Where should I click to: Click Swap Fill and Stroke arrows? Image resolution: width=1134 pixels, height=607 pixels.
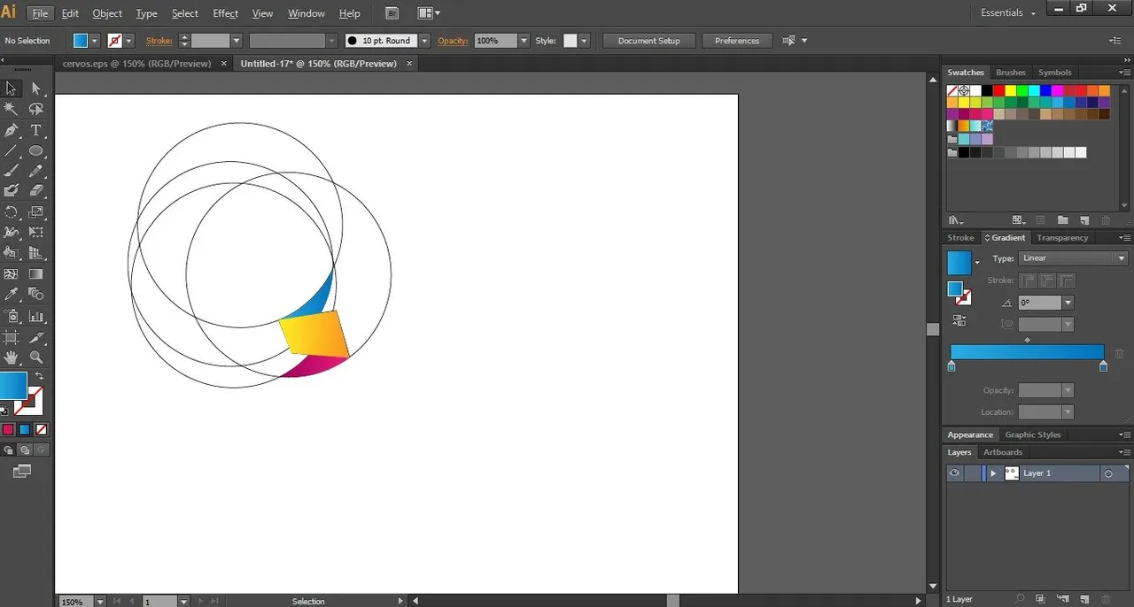(39, 377)
